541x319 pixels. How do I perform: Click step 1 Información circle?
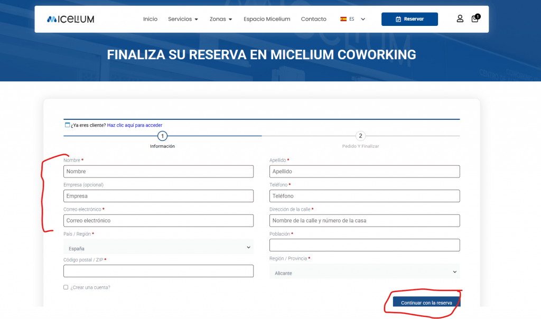[162, 136]
